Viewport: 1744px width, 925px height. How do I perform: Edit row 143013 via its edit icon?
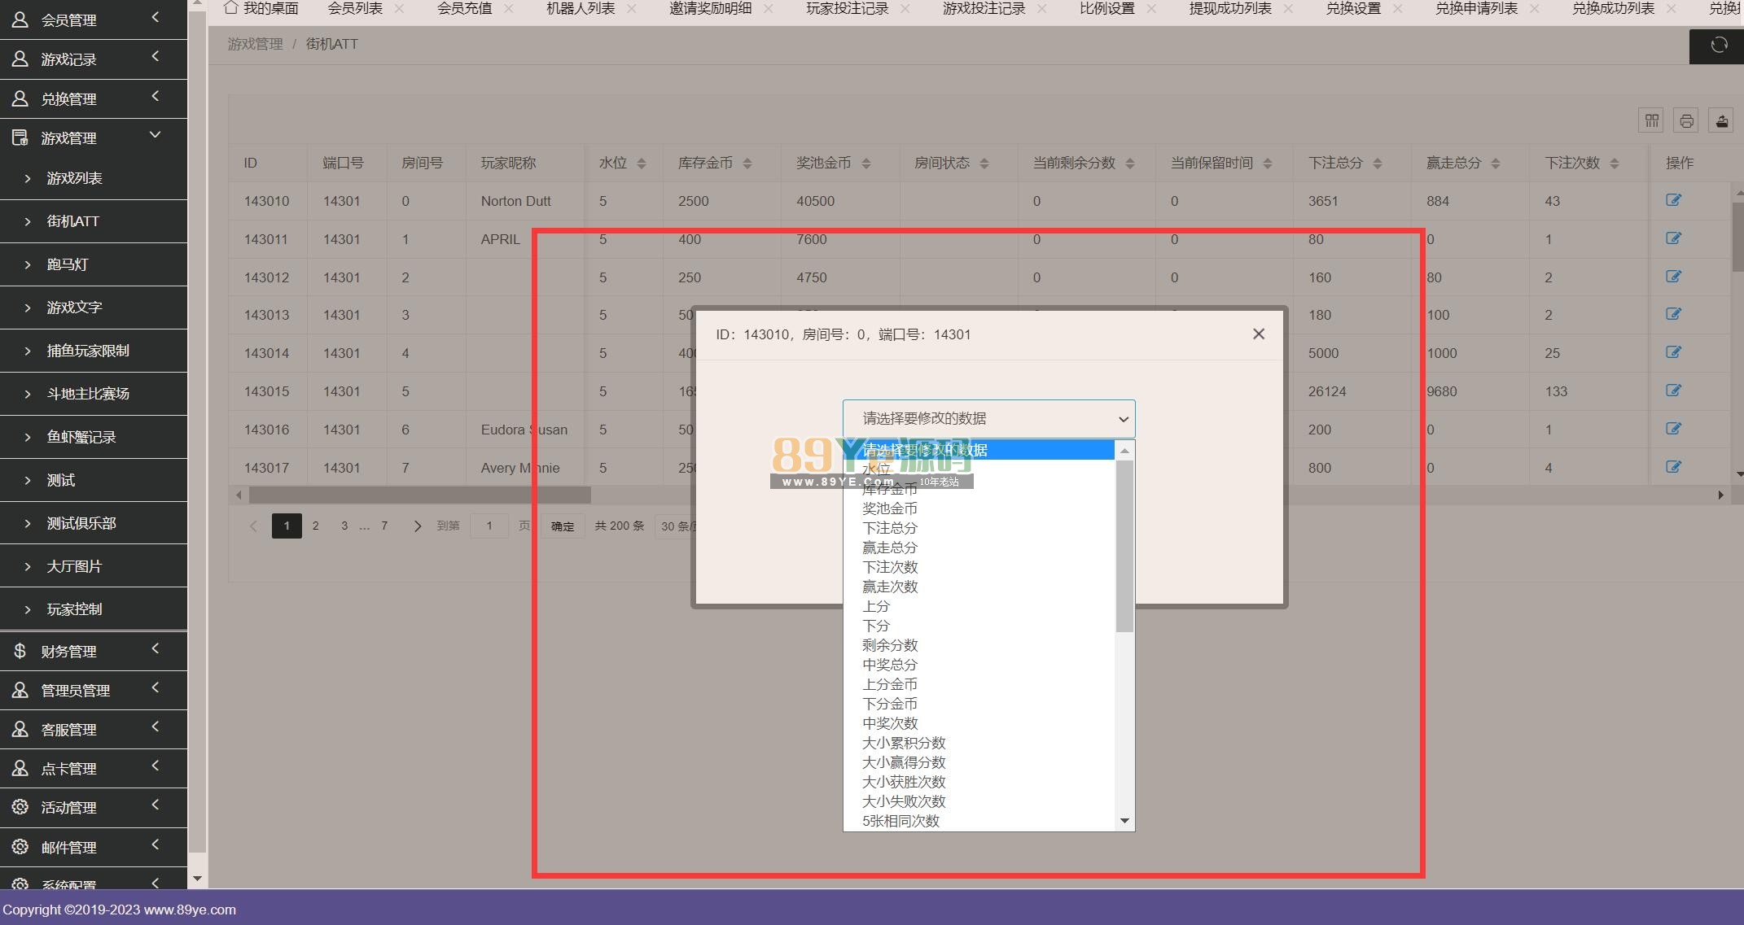pos(1673,314)
